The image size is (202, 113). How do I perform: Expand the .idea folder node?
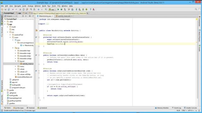[x=5, y=22]
